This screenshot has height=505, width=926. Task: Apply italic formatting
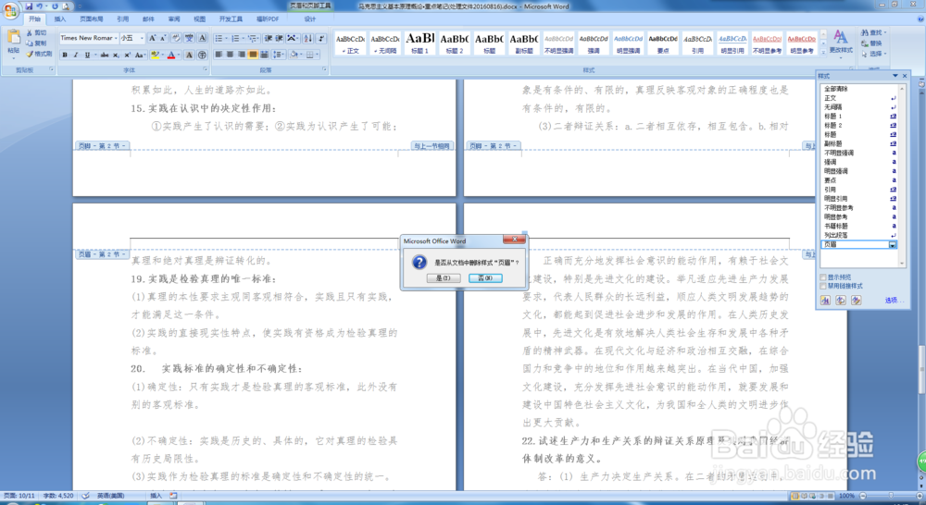point(76,55)
